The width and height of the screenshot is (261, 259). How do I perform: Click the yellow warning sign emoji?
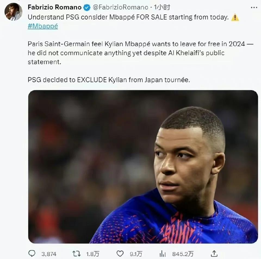[x=235, y=17]
